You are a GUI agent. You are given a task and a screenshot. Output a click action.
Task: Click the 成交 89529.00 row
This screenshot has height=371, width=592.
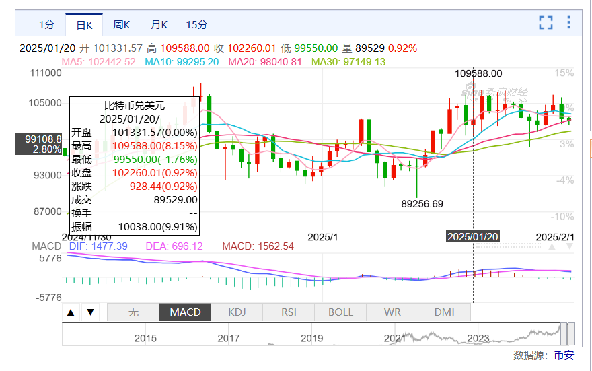[x=135, y=200]
